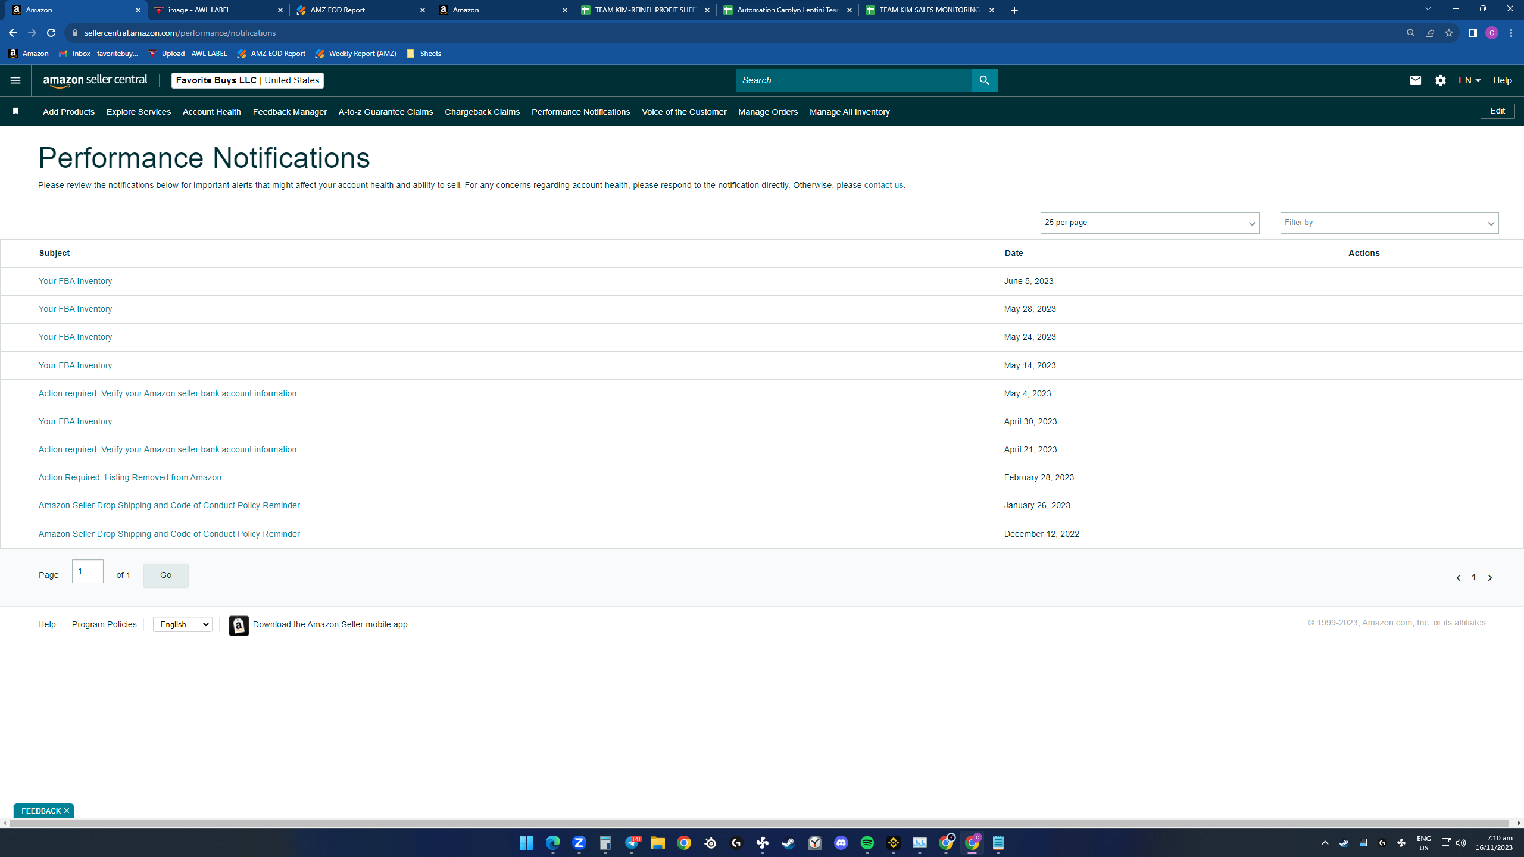Open Zoom from the taskbar
This screenshot has height=857, width=1524.
click(x=579, y=843)
